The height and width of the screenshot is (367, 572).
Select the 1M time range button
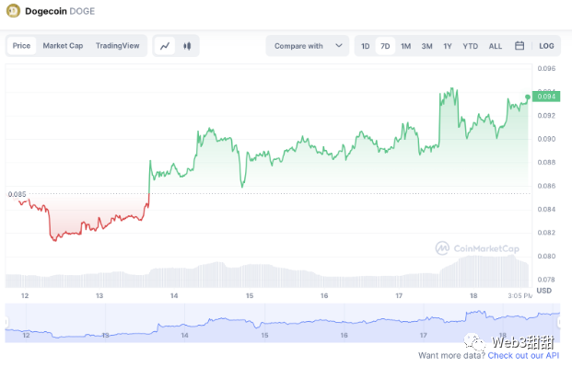pyautogui.click(x=405, y=46)
